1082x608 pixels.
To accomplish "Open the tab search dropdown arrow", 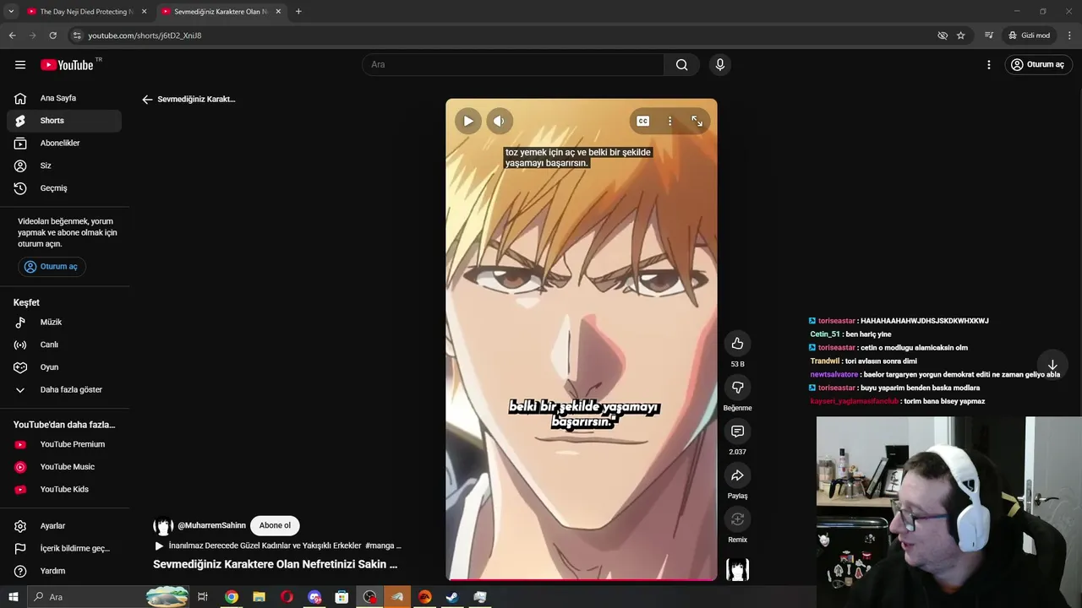I will pos(11,12).
